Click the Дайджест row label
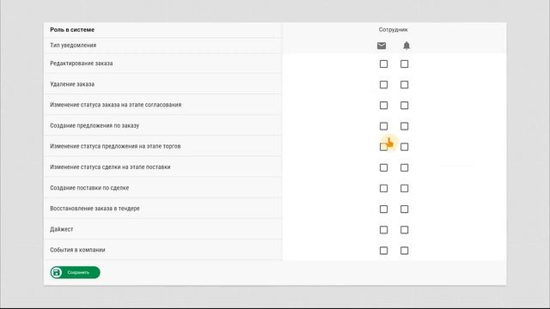Screen dimensions: 550x309 click(61, 229)
